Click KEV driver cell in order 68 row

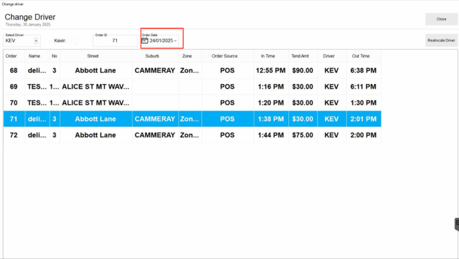click(332, 71)
